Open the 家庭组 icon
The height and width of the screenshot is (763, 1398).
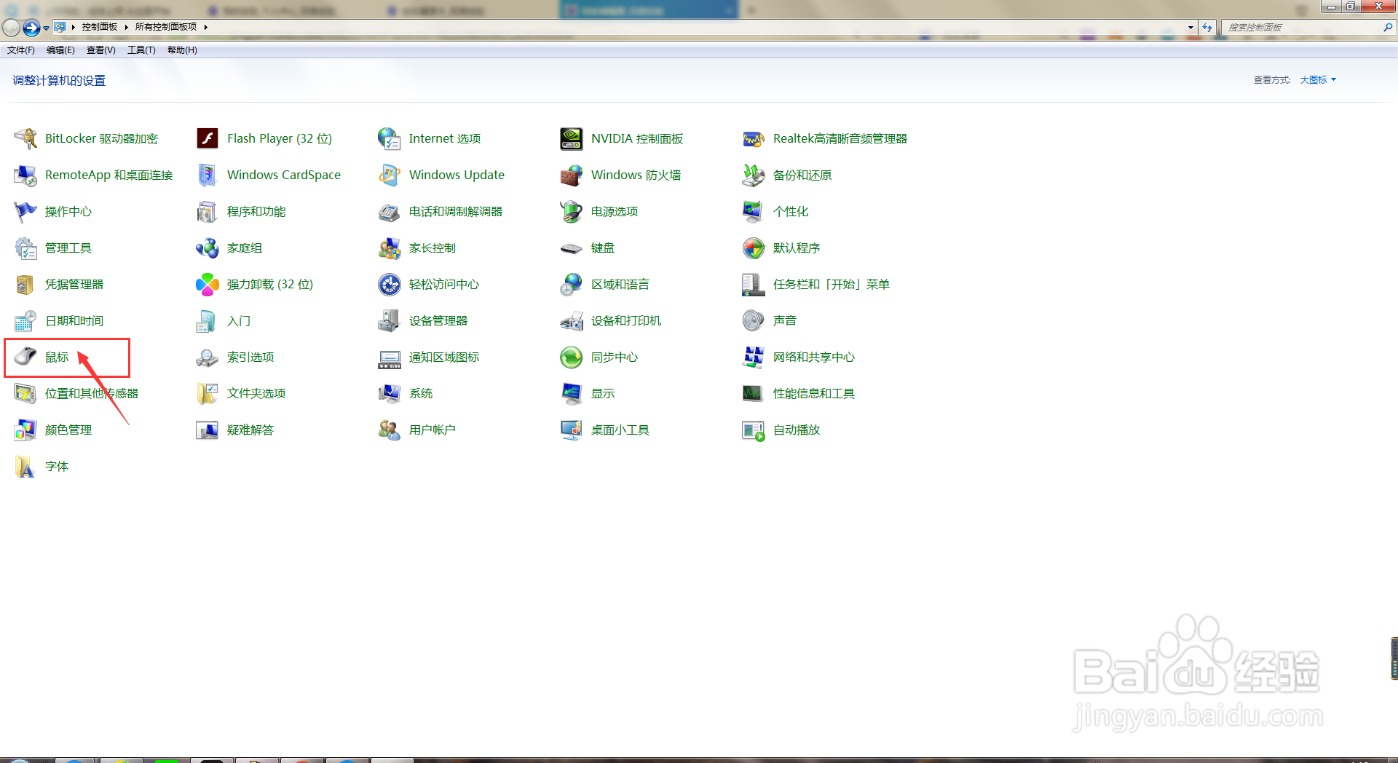(x=208, y=248)
